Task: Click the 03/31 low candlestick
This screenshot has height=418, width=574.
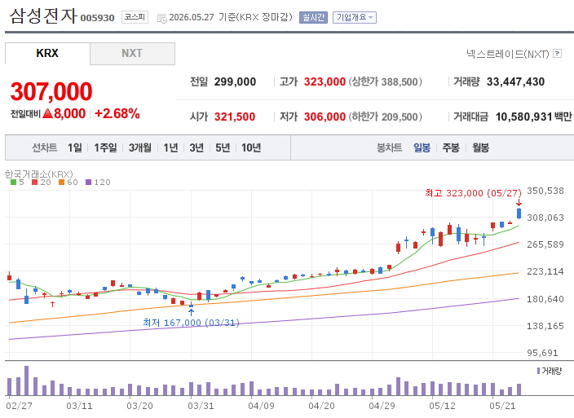Action: click(191, 305)
